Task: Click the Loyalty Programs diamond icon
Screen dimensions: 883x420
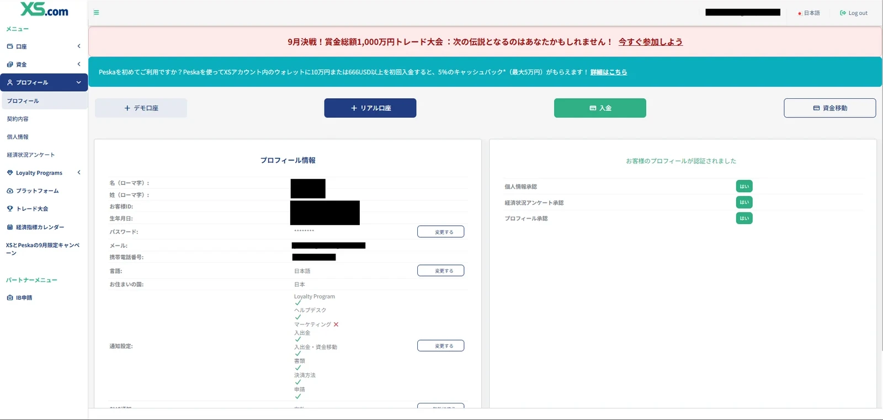Action: click(10, 173)
